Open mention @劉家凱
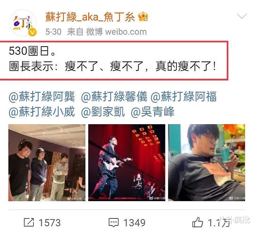 103,112
